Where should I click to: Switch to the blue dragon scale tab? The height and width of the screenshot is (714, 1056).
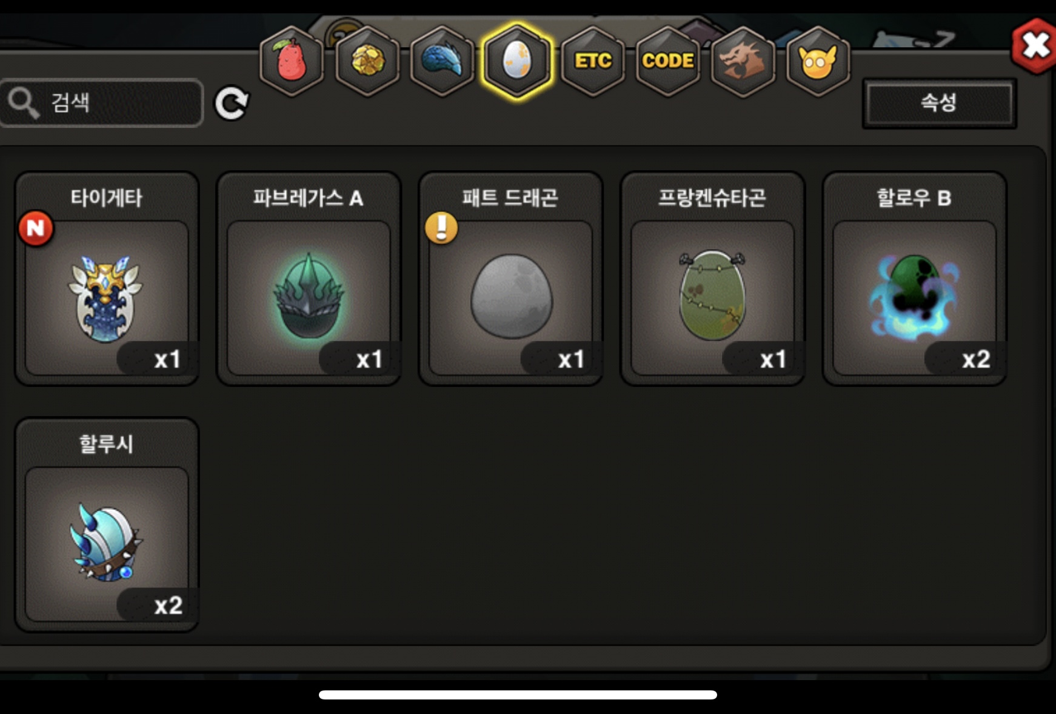(x=442, y=61)
